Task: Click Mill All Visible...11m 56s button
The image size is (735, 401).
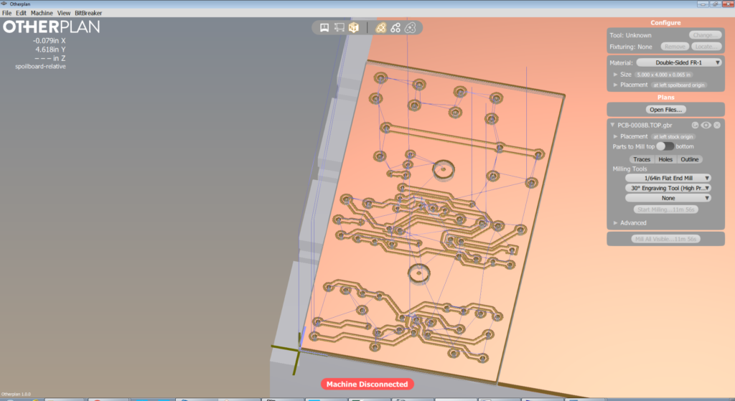Action: [x=665, y=239]
